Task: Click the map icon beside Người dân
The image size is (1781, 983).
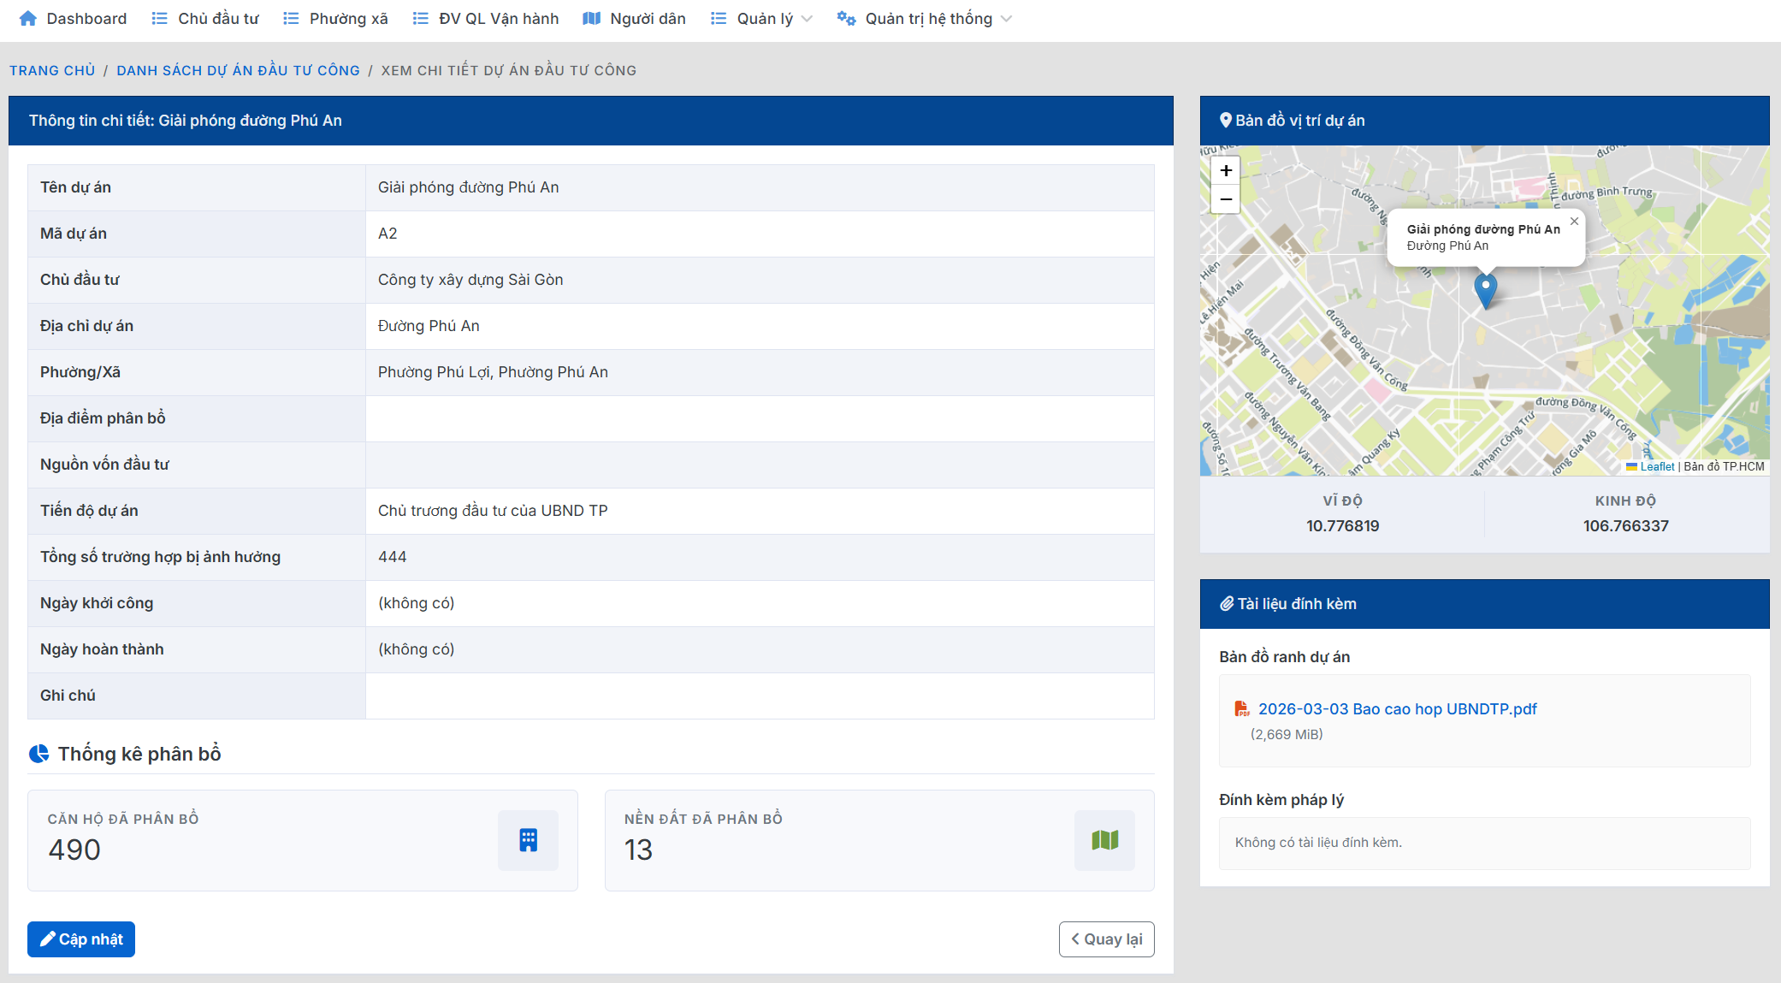Action: (x=591, y=19)
